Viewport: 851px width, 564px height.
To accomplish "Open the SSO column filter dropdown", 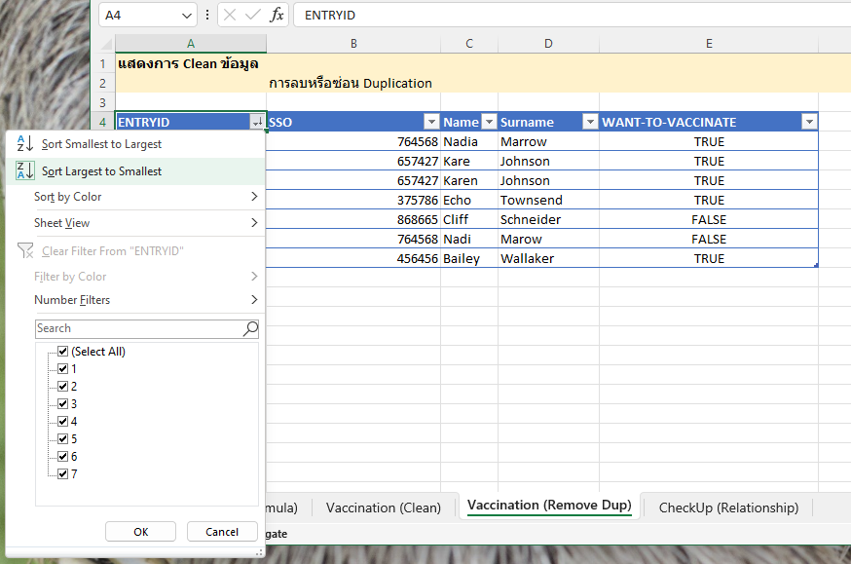I will tap(431, 122).
